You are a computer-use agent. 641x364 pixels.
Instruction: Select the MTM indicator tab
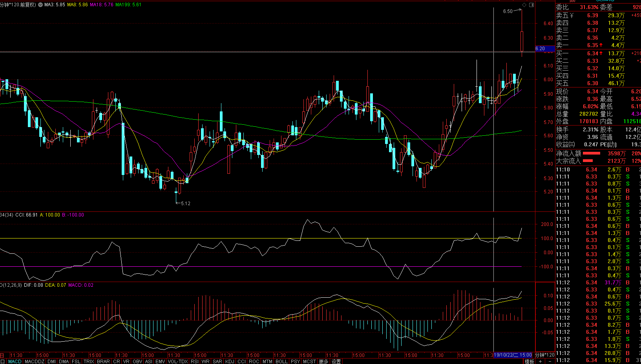[x=267, y=361]
